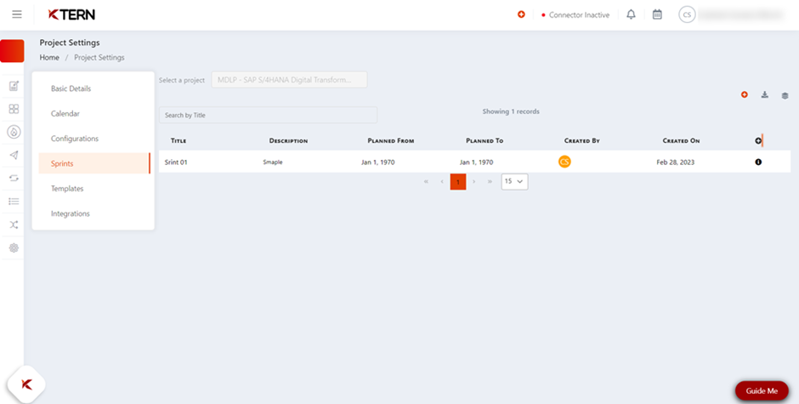
Task: Click the download icon above the table
Action: (765, 94)
